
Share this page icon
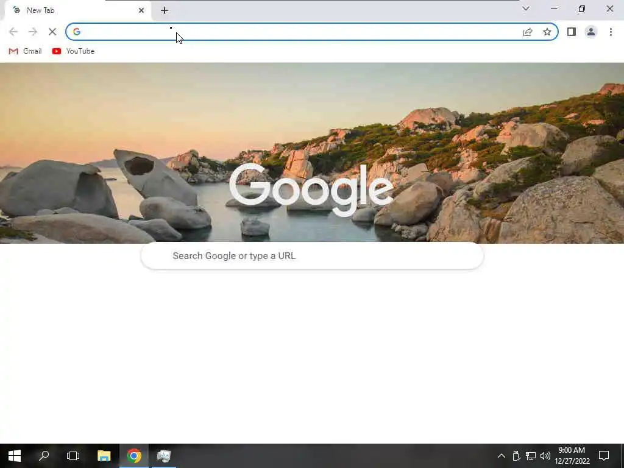pyautogui.click(x=528, y=32)
